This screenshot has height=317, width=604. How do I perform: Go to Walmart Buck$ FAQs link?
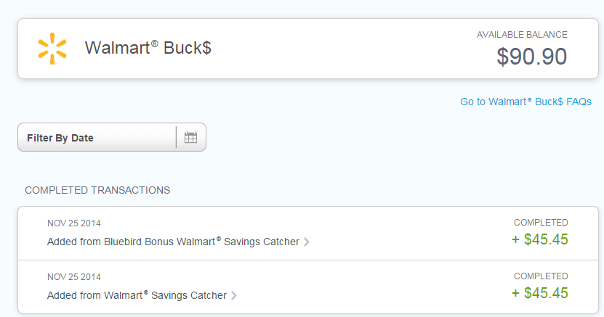(x=526, y=102)
